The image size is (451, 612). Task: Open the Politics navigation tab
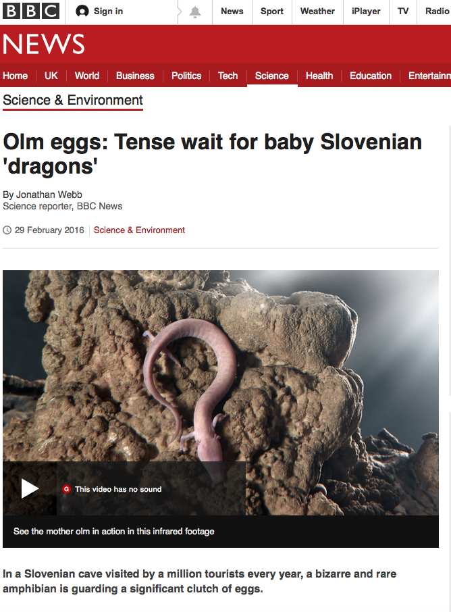[186, 76]
